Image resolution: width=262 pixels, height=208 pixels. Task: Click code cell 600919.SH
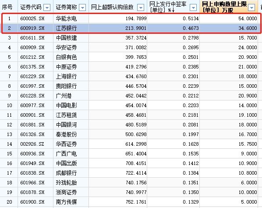point(32,28)
